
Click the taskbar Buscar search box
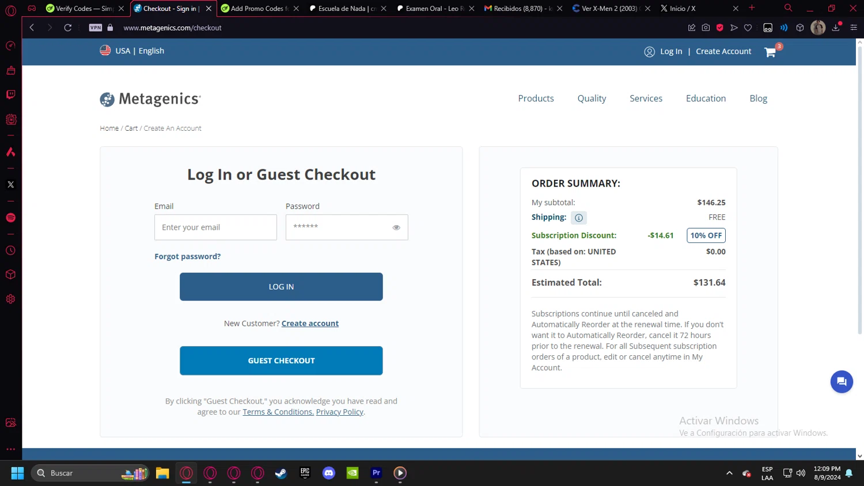click(x=90, y=473)
